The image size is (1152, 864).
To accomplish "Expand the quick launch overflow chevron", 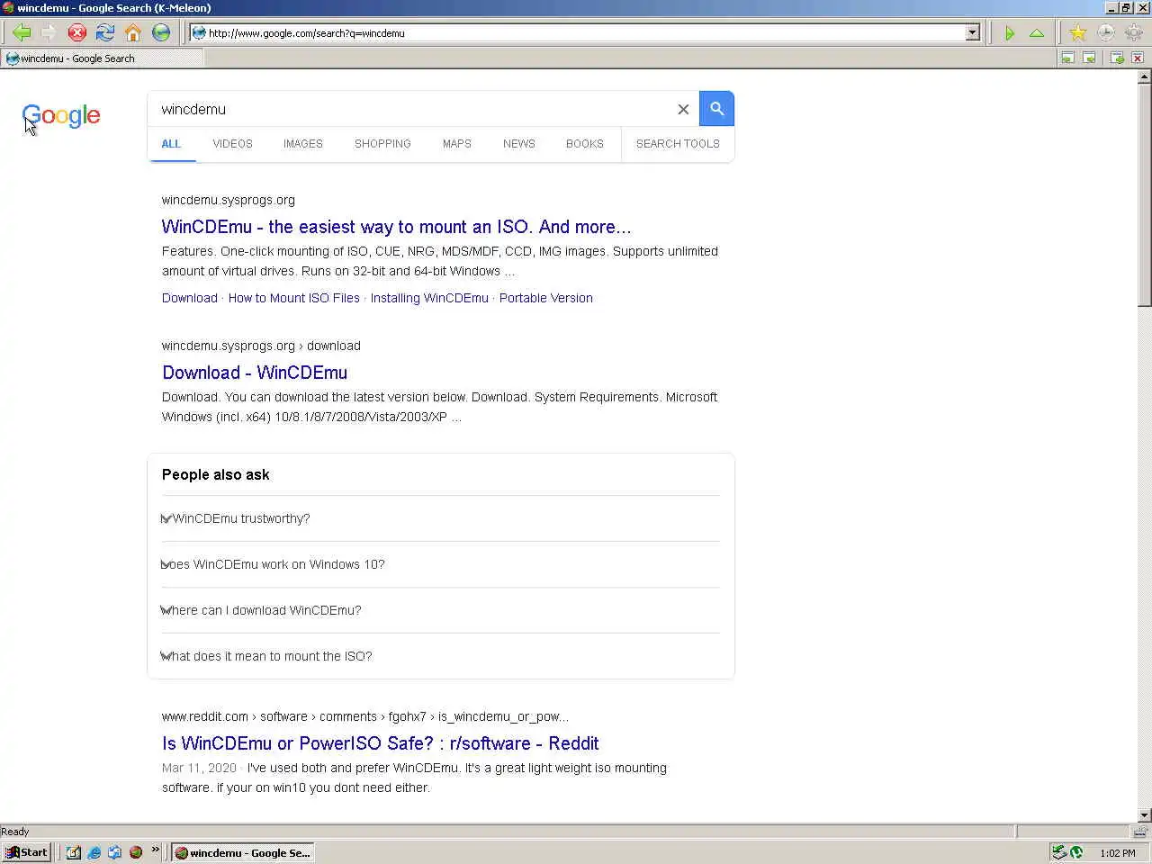I will 155,850.
